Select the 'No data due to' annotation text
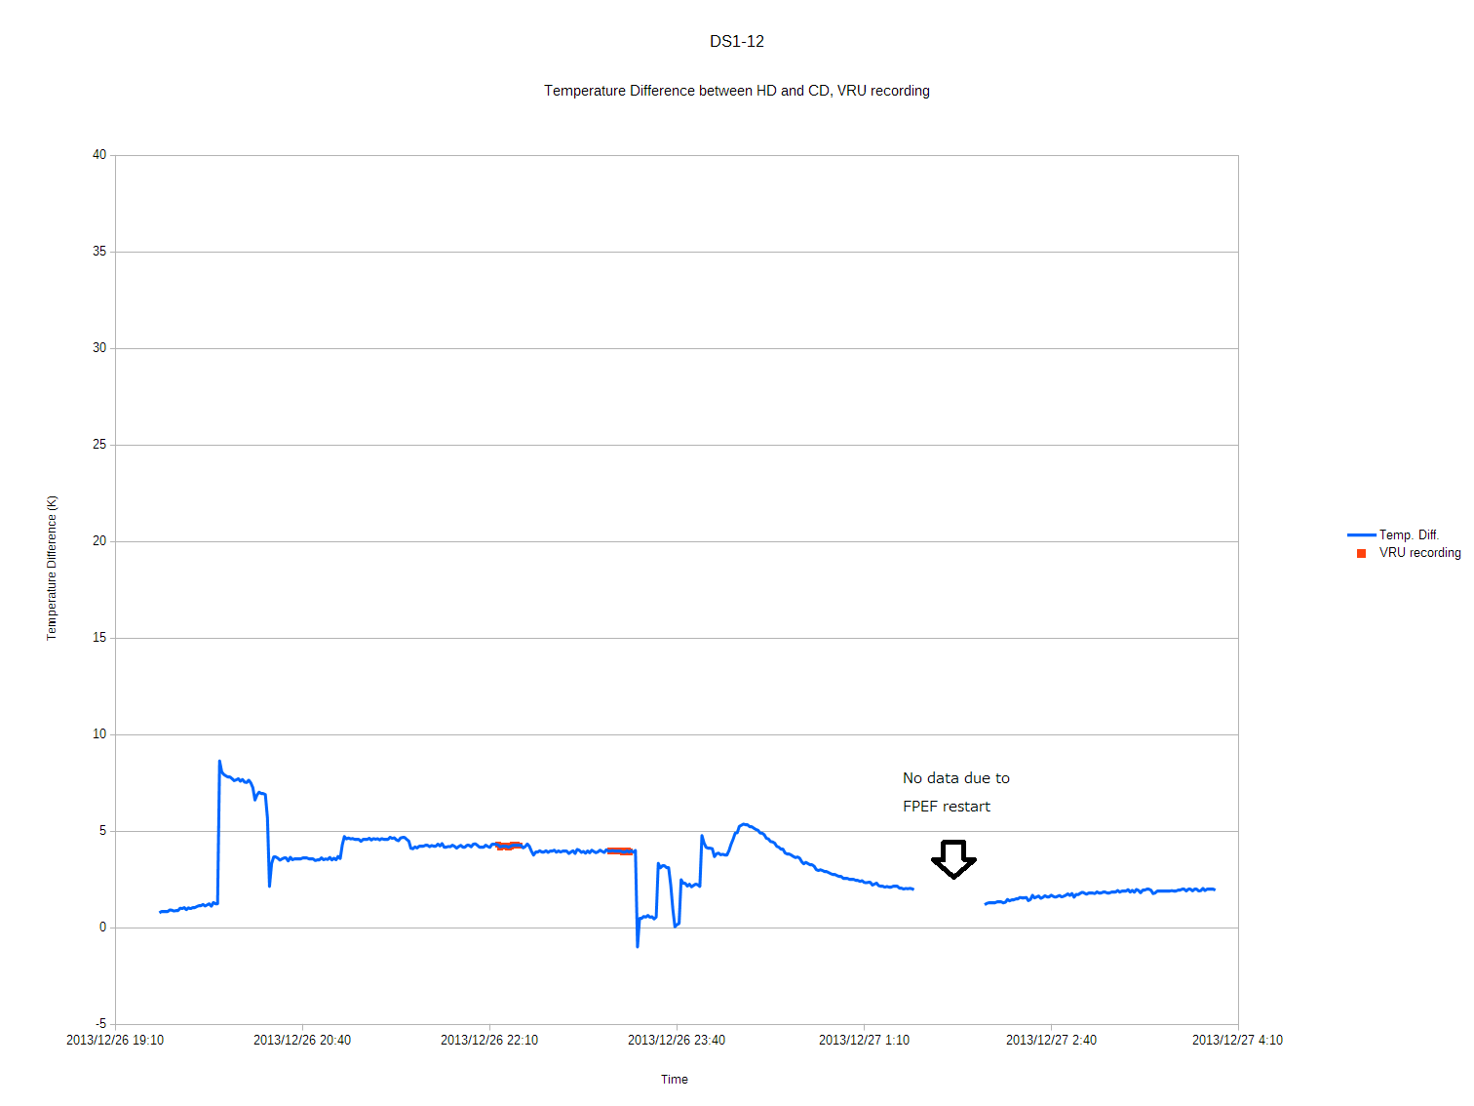Viewport: 1474px width, 1106px height. 956,778
